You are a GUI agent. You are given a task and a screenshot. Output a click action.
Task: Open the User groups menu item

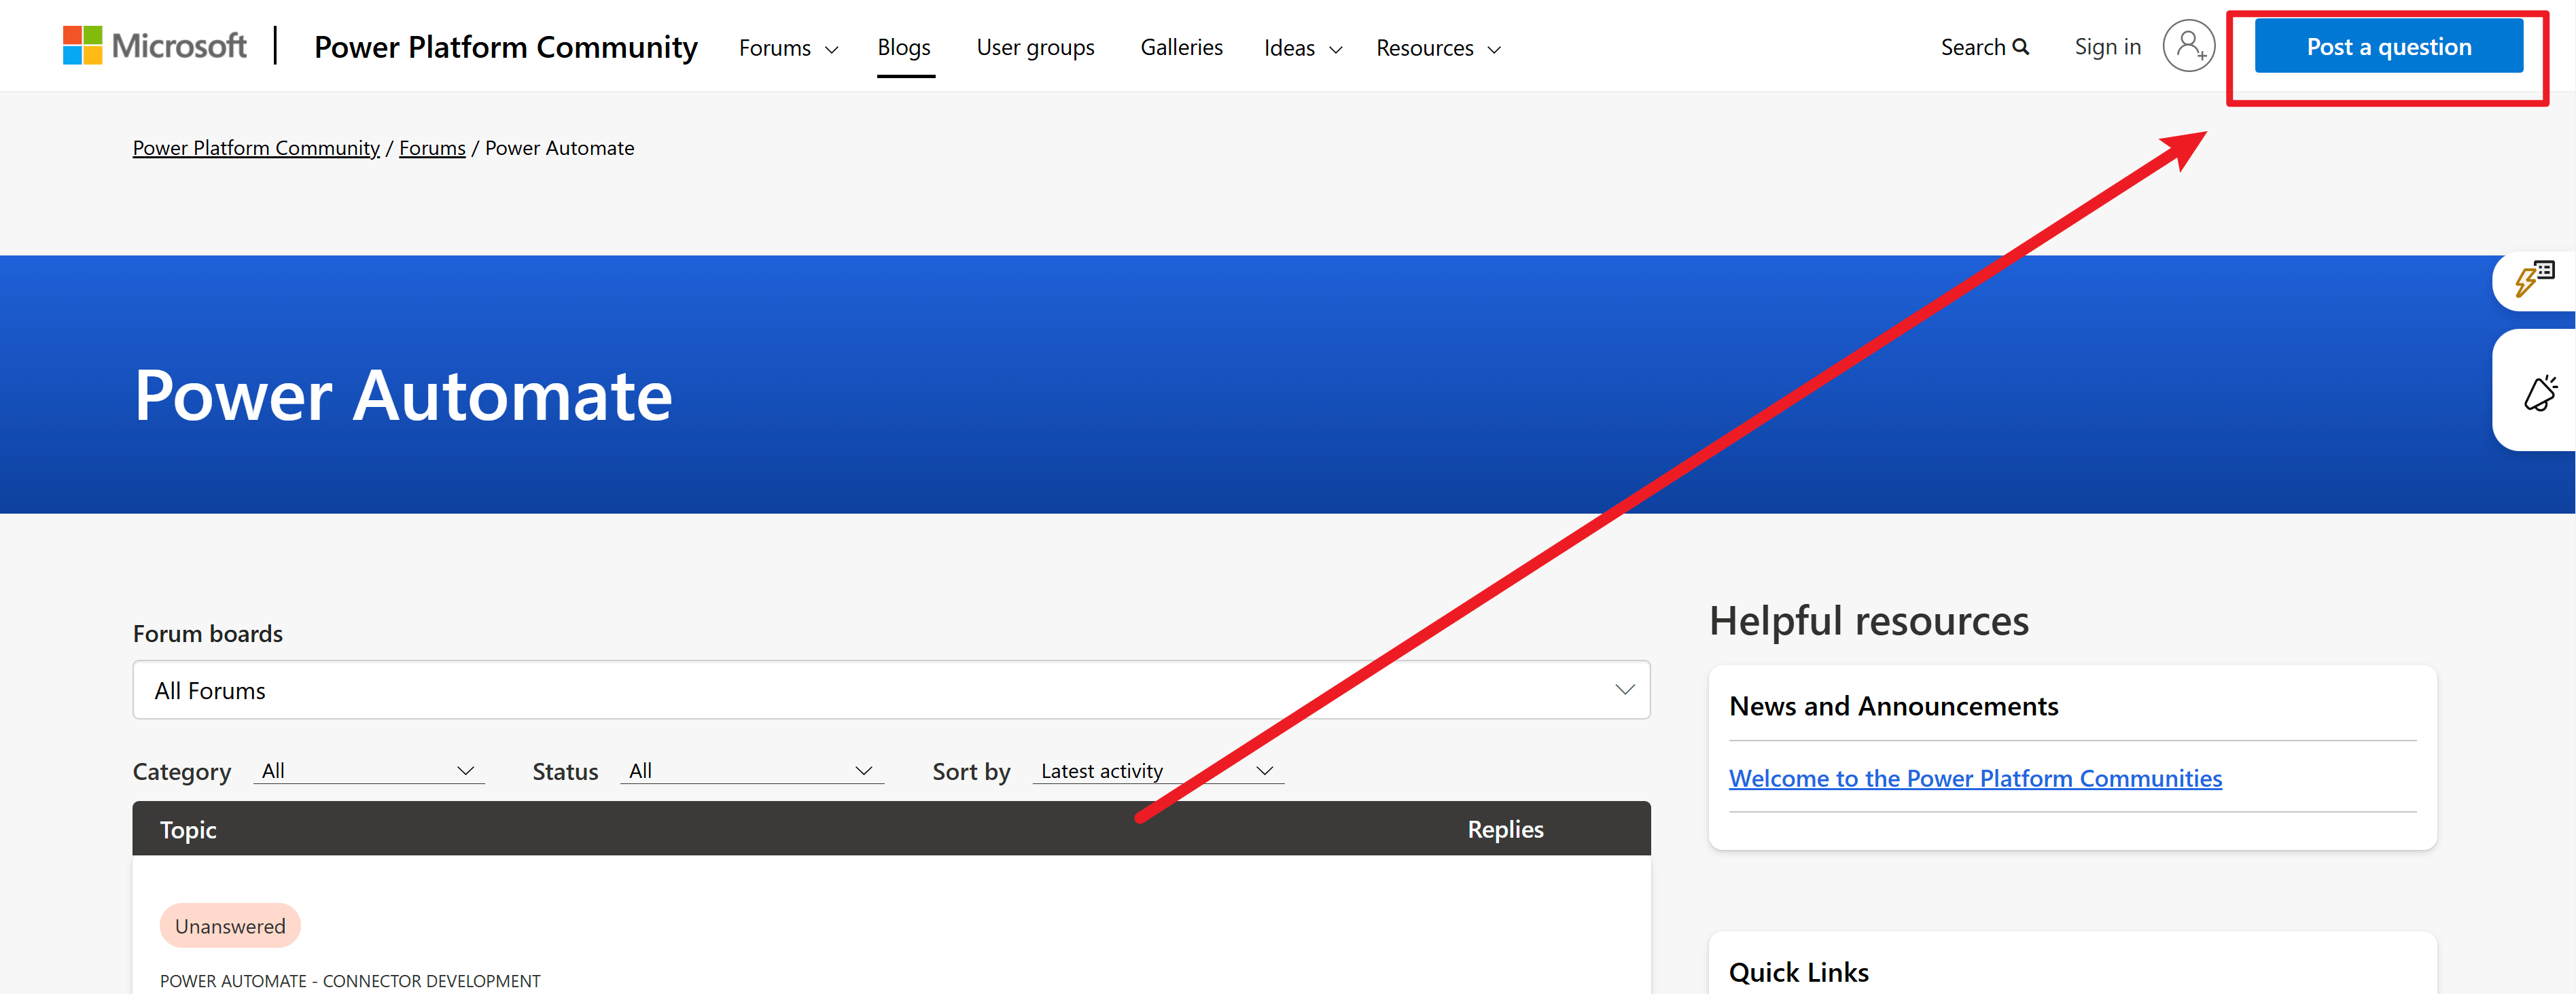click(x=1035, y=47)
